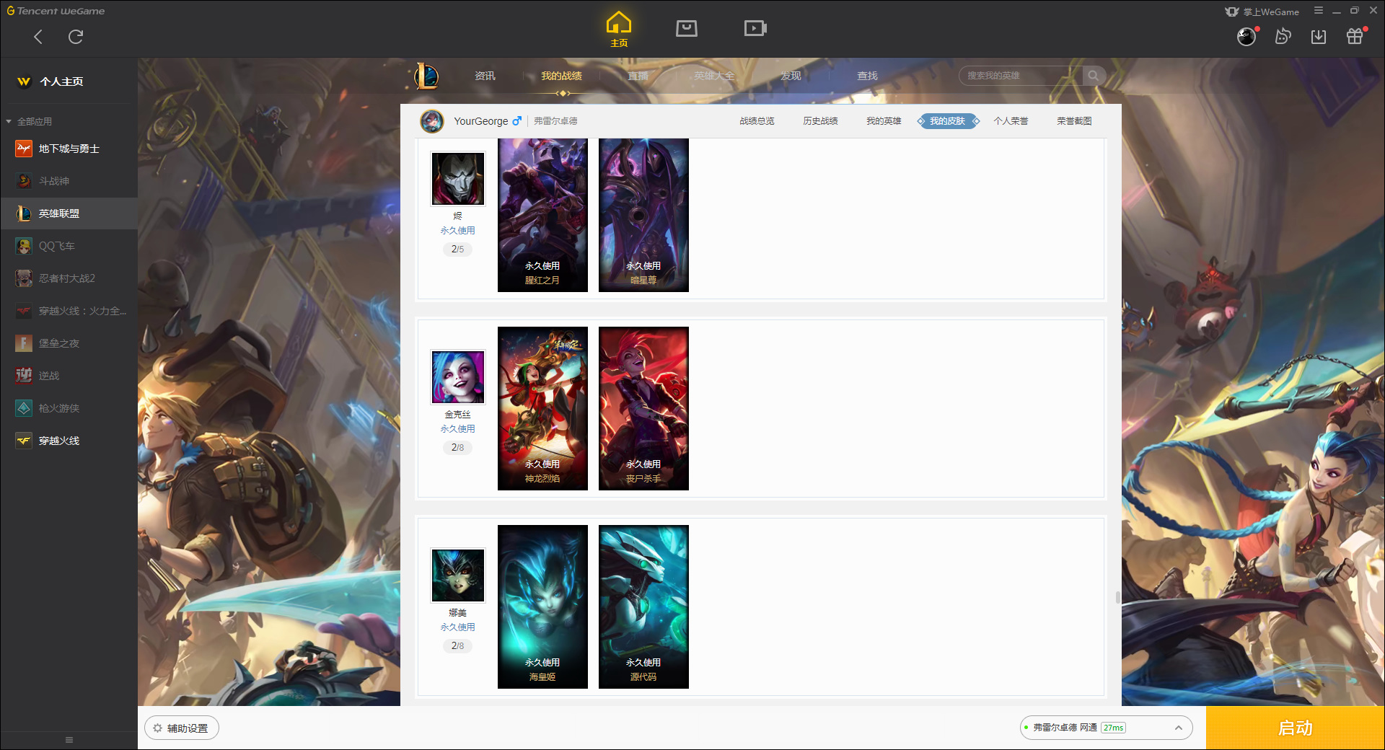Open the download manager icon

[1319, 37]
